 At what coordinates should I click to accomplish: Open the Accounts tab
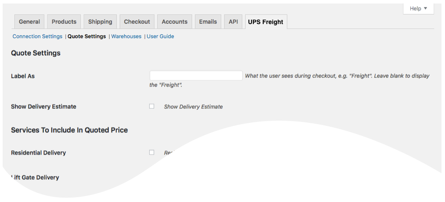[175, 21]
